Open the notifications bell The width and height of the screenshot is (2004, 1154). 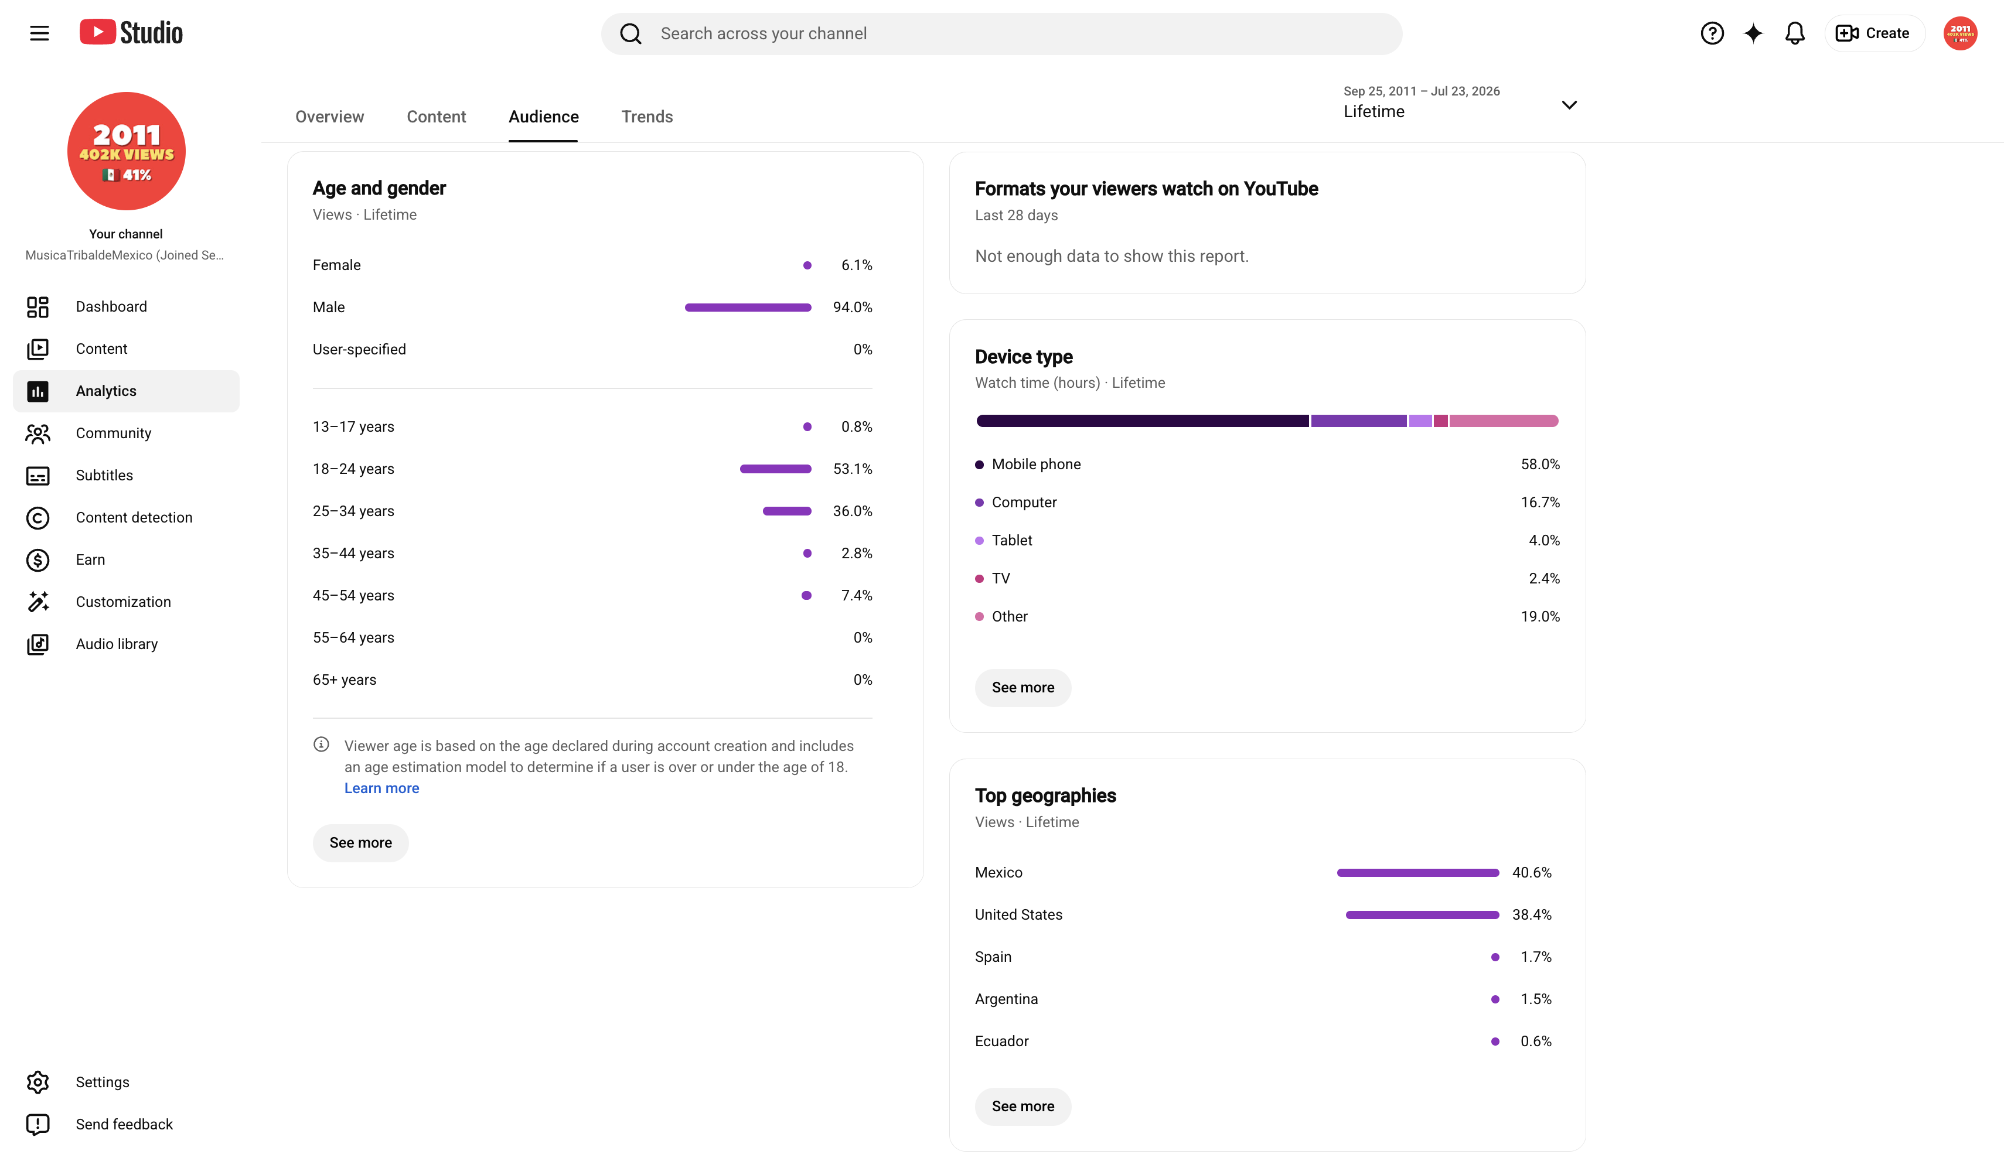pyautogui.click(x=1795, y=33)
